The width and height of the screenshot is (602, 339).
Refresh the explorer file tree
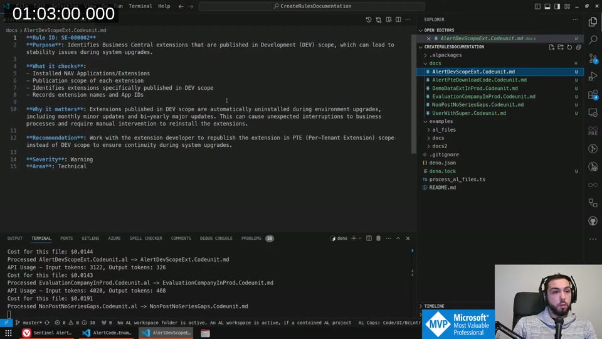569,47
